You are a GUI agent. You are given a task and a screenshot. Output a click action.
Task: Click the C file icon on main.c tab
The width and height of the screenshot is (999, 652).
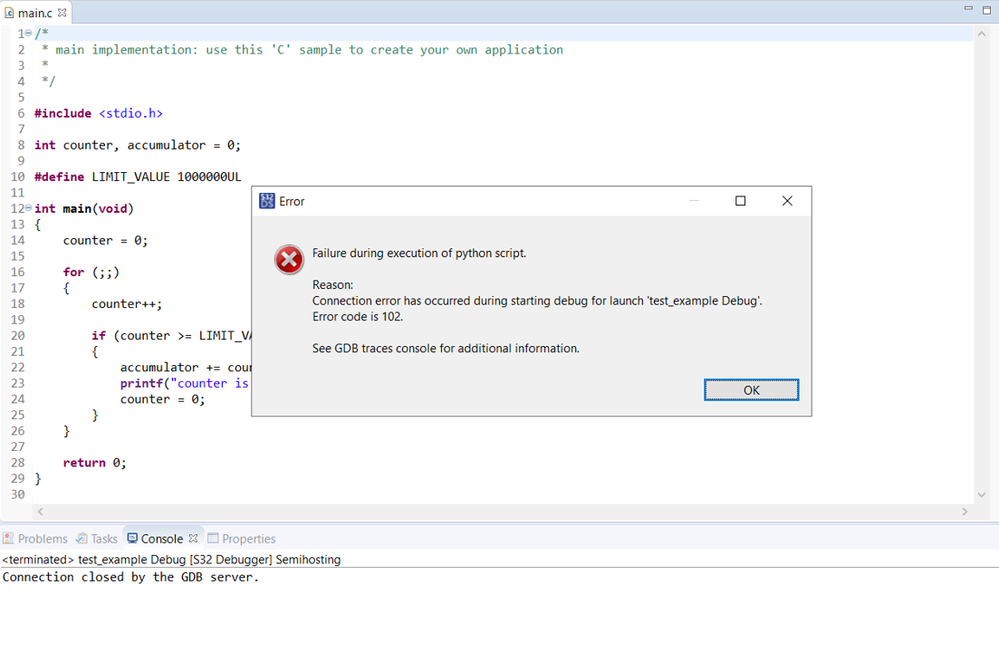coord(10,14)
